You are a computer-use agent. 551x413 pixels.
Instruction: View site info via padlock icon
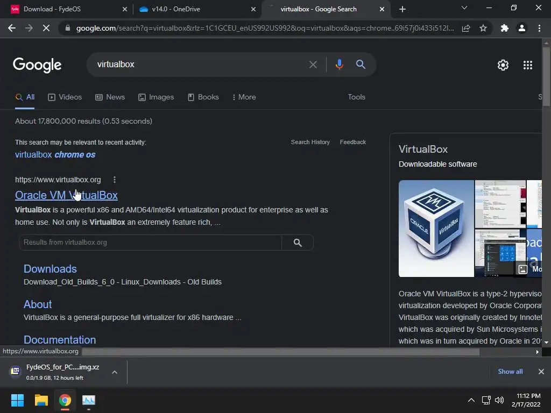click(68, 28)
